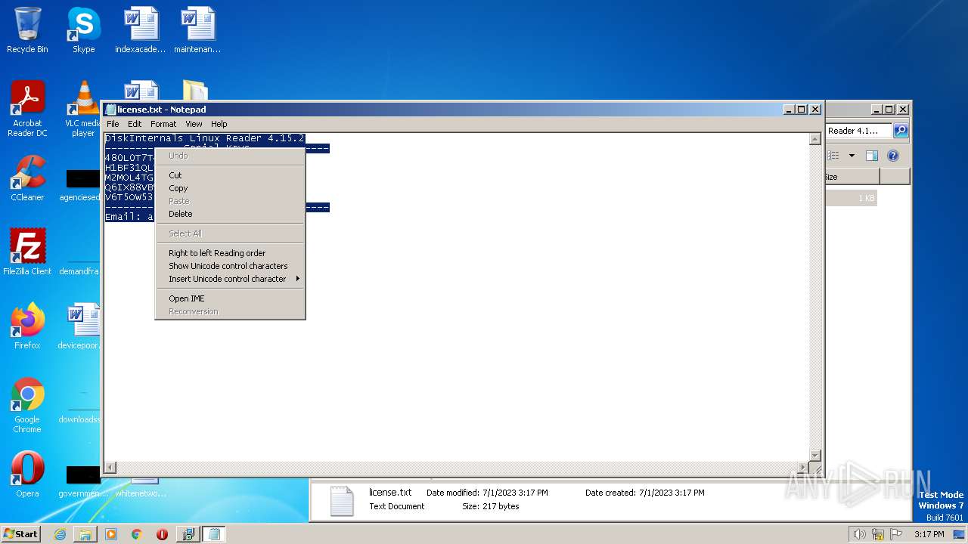
Task: Open the maintenan Word document icon
Action: point(197,30)
